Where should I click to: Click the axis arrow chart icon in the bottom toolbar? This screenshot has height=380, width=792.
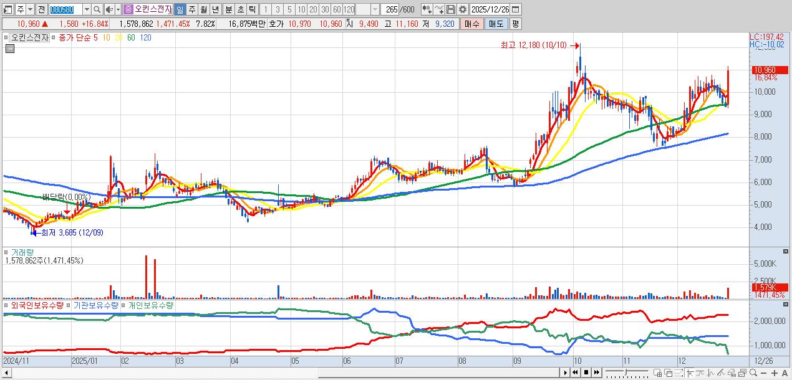pyautogui.click(x=690, y=373)
